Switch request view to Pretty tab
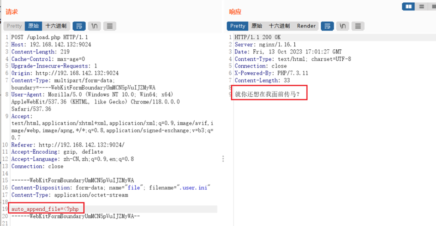 pyautogui.click(x=14, y=26)
